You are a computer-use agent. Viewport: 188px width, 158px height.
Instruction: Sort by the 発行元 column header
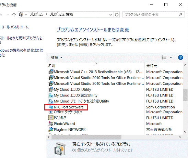pos(152,66)
